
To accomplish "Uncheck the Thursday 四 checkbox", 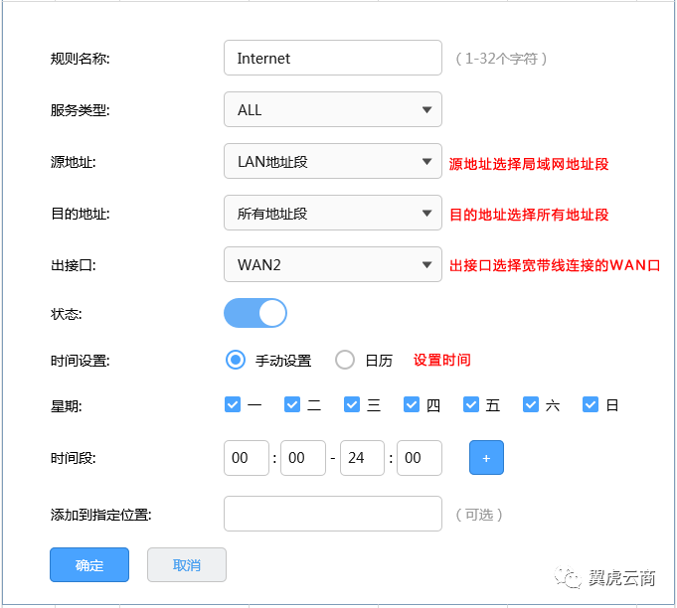I will click(x=412, y=404).
